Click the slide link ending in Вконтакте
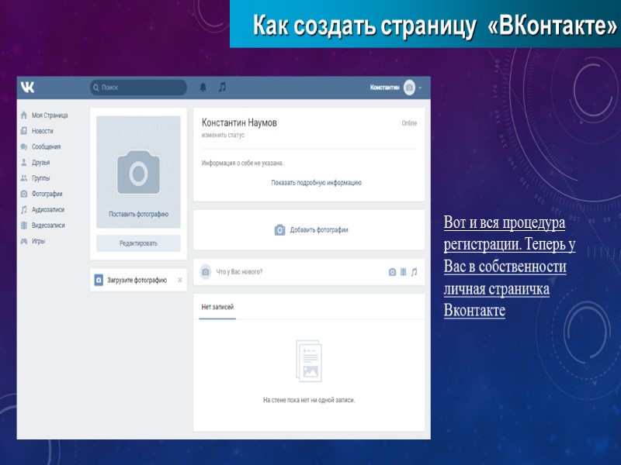The width and height of the screenshot is (621, 465). (510, 267)
